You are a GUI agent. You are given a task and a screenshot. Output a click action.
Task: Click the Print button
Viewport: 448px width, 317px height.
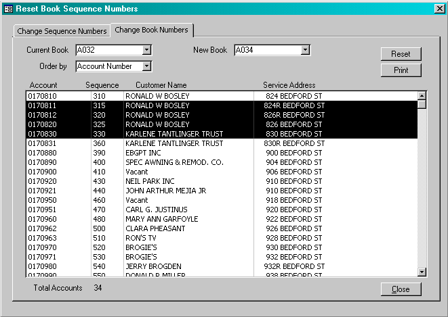[401, 70]
